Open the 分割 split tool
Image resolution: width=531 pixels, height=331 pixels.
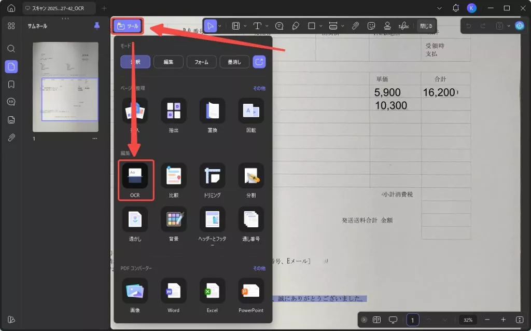point(250,177)
